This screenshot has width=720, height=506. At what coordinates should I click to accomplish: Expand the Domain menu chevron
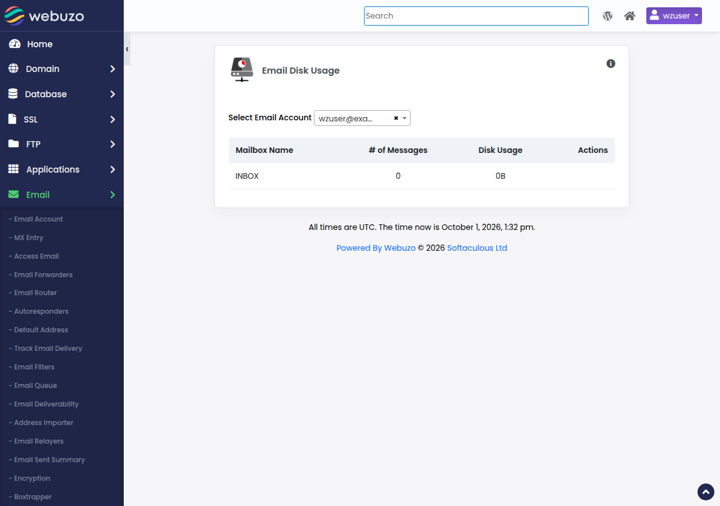(112, 69)
